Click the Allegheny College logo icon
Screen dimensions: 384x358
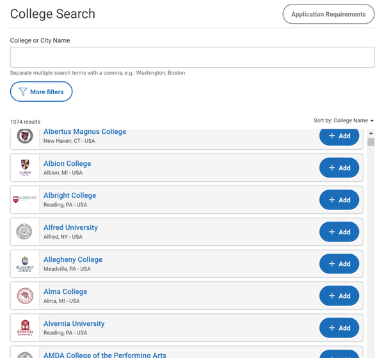click(x=25, y=264)
